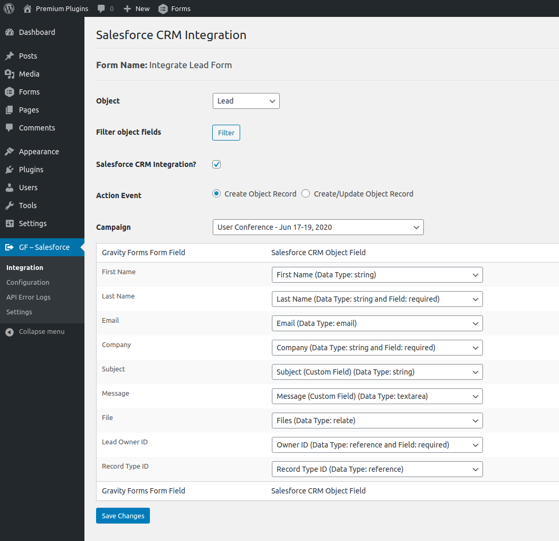The image size is (559, 541).
Task: Click the Forms icon in the top admin bar
Action: click(x=163, y=9)
